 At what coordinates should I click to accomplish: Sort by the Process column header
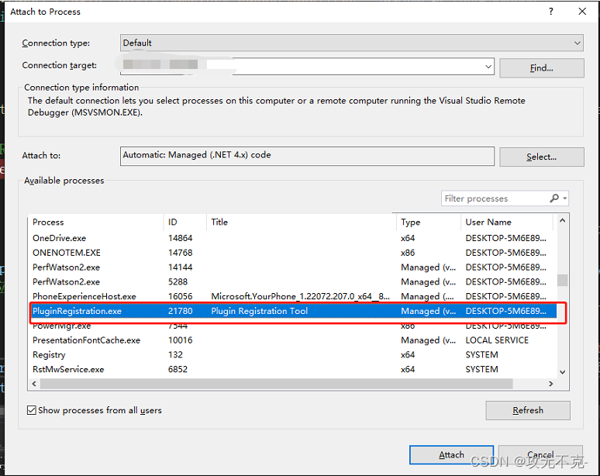97,222
